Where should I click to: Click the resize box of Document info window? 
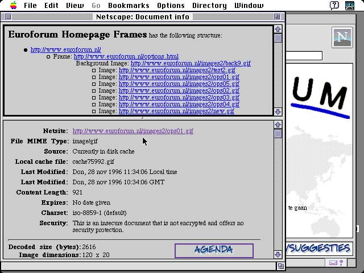point(280,266)
